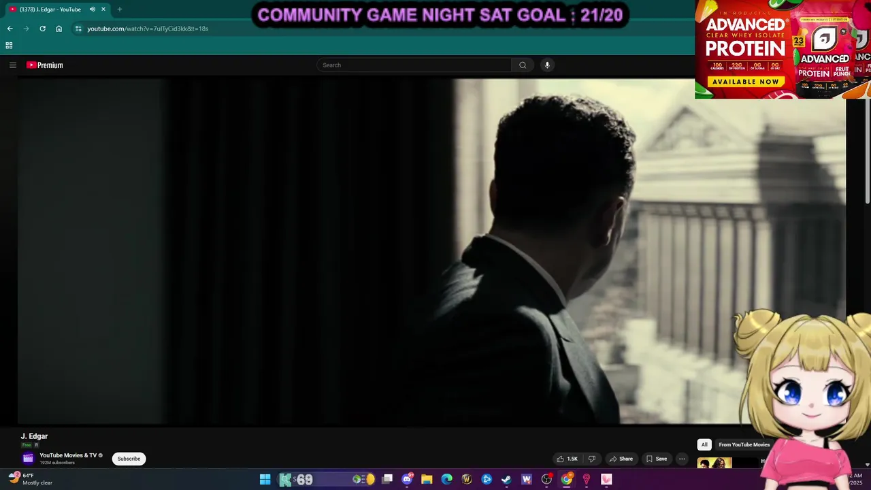The height and width of the screenshot is (490, 871).
Task: Launch Microsoft Edge from the taskbar
Action: pos(446,479)
